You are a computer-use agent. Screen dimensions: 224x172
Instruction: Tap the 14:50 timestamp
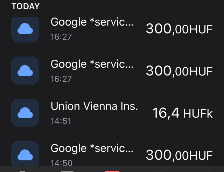pyautogui.click(x=62, y=163)
